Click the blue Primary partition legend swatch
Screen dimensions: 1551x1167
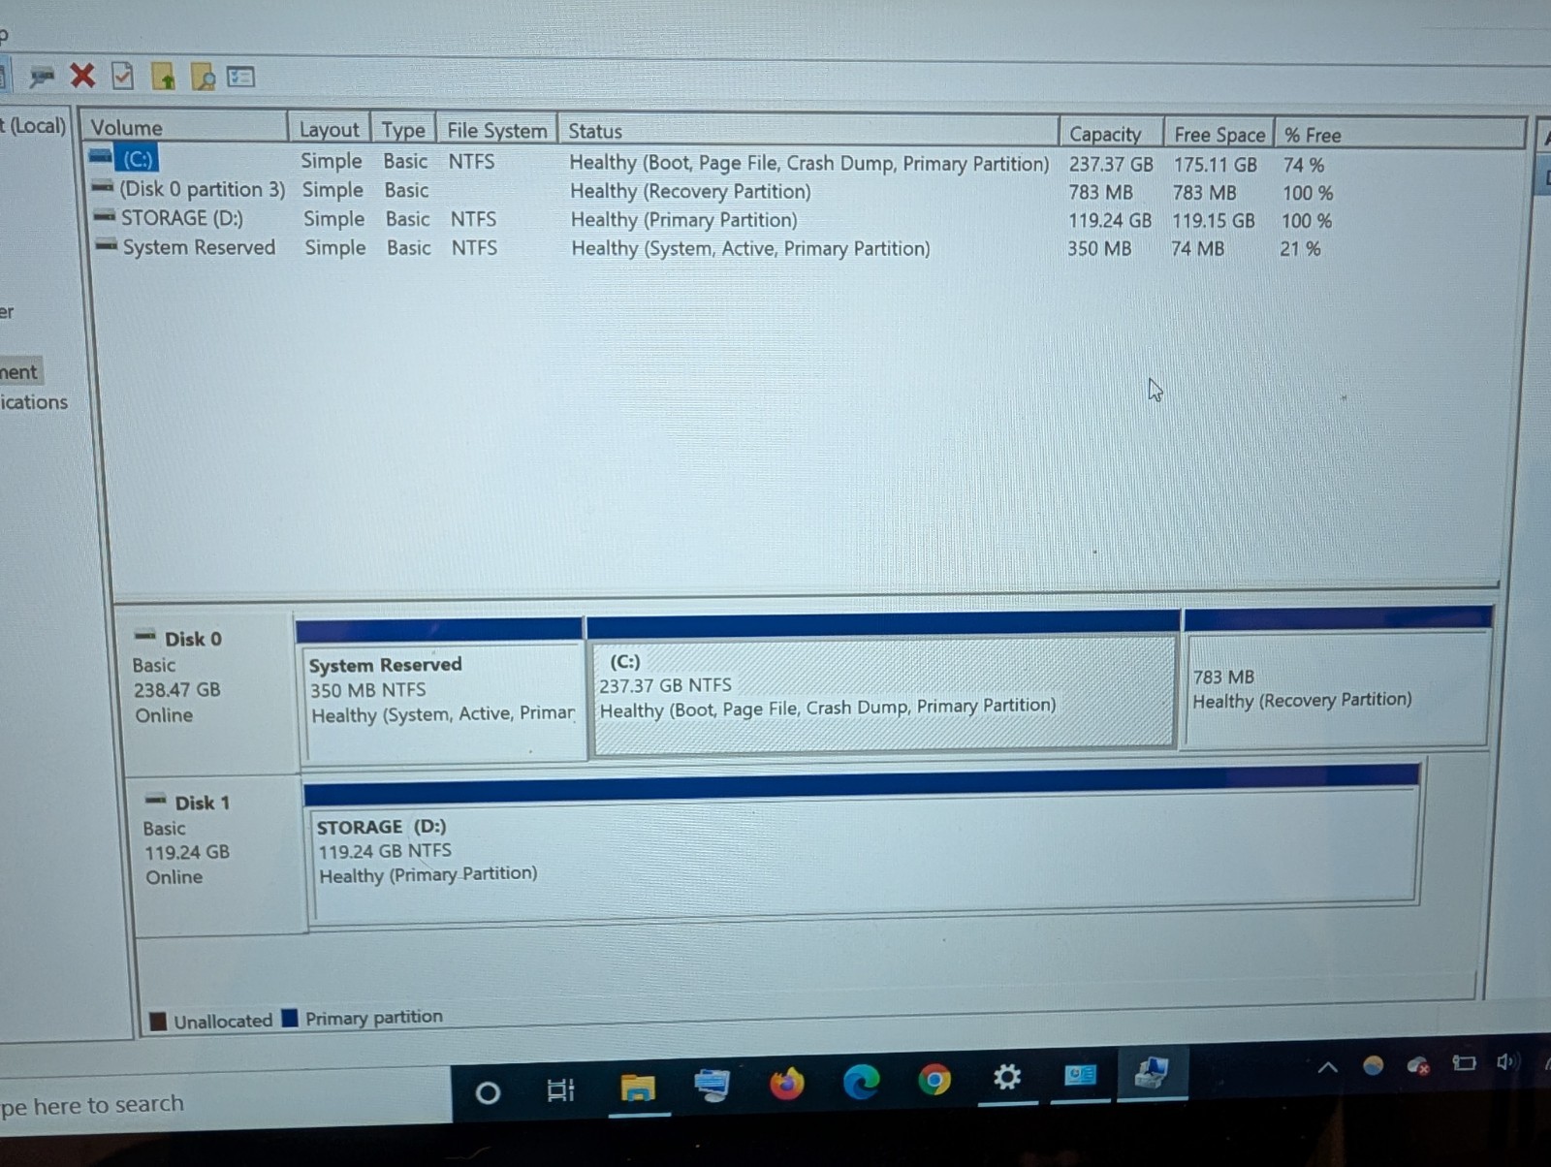pyautogui.click(x=289, y=1018)
